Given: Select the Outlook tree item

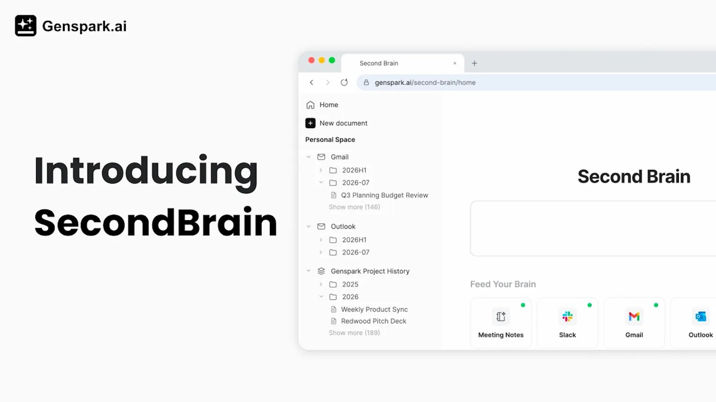Looking at the screenshot, I should pos(343,226).
